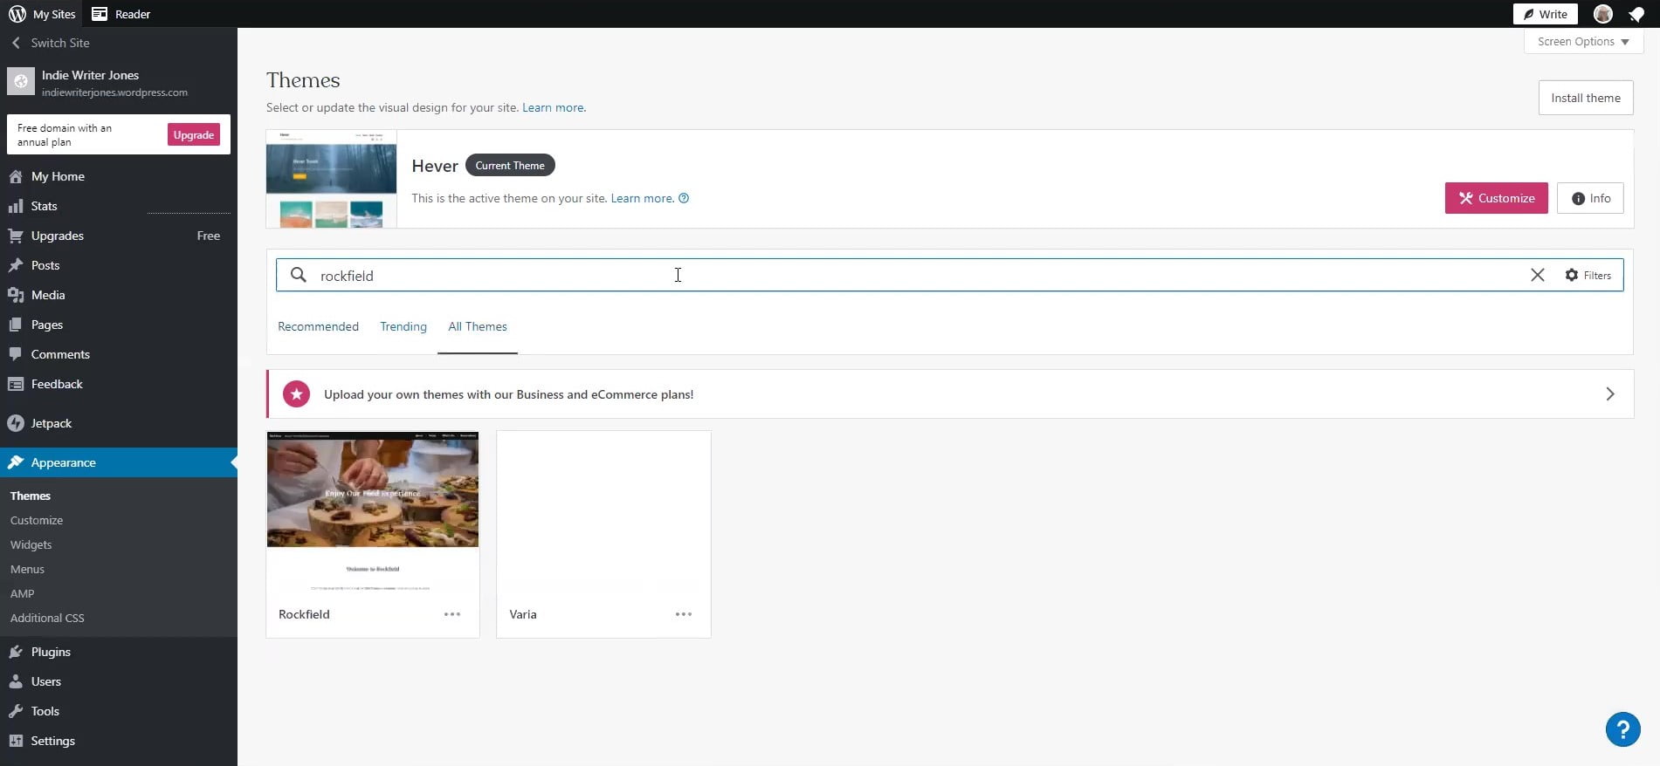Click the star icon in upload banner
Screen dimensions: 1660x766
297,394
